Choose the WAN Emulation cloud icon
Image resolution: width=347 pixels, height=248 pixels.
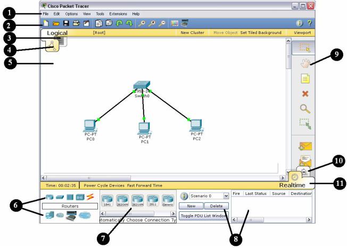60,215
